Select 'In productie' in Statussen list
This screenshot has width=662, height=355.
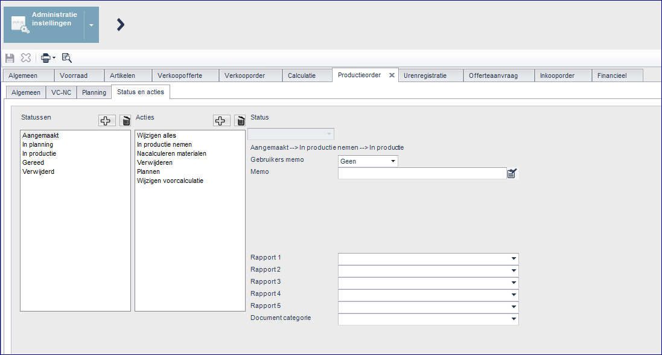[39, 153]
